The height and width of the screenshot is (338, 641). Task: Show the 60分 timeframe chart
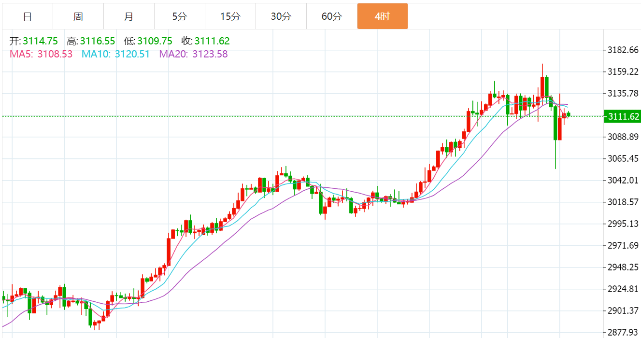click(x=331, y=16)
